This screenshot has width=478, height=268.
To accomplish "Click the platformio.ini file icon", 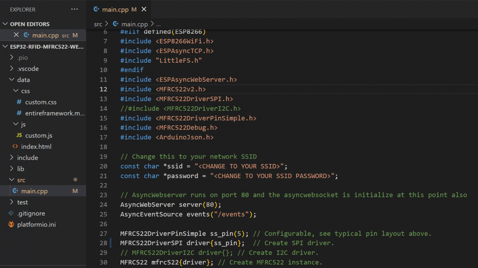I will tap(11, 225).
